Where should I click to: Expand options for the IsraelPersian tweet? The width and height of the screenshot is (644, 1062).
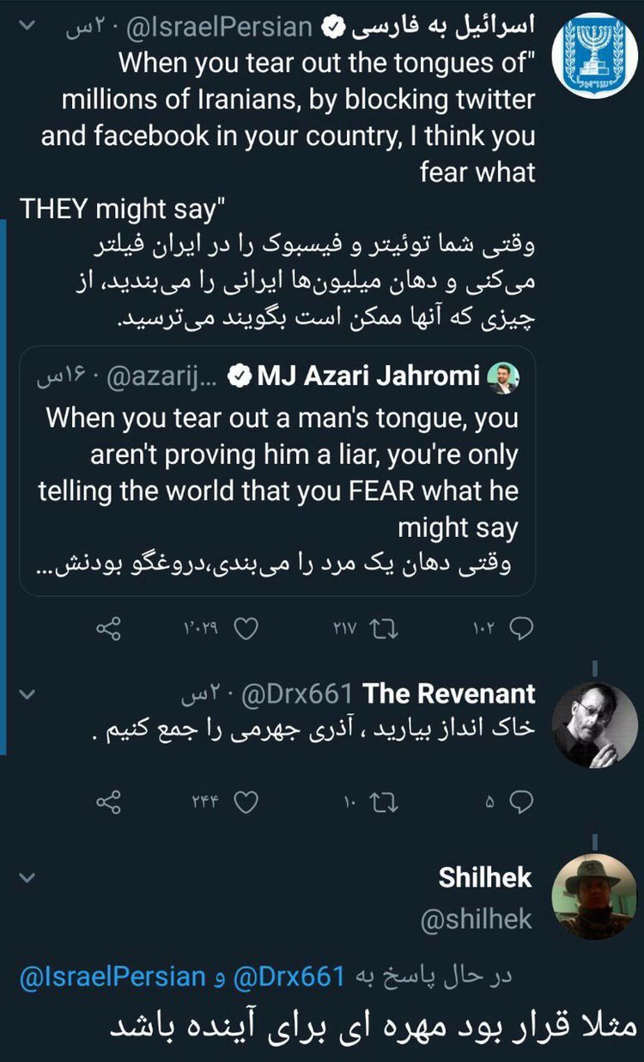(x=26, y=27)
